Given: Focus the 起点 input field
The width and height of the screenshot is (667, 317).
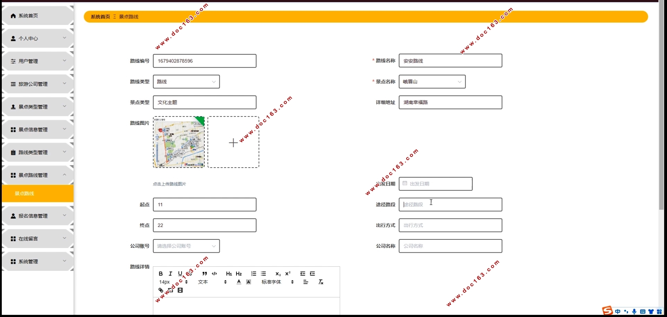Looking at the screenshot, I should (205, 204).
